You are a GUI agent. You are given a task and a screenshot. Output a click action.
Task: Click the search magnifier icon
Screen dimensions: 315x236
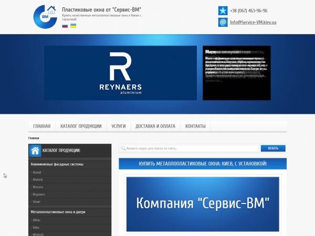point(123,148)
